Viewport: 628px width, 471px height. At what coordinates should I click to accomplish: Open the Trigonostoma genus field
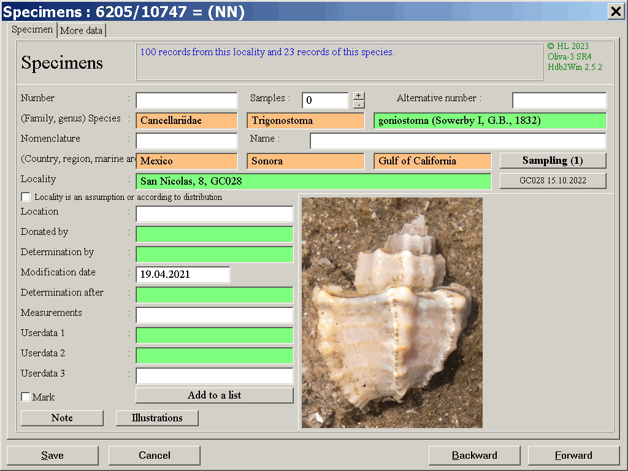(305, 121)
